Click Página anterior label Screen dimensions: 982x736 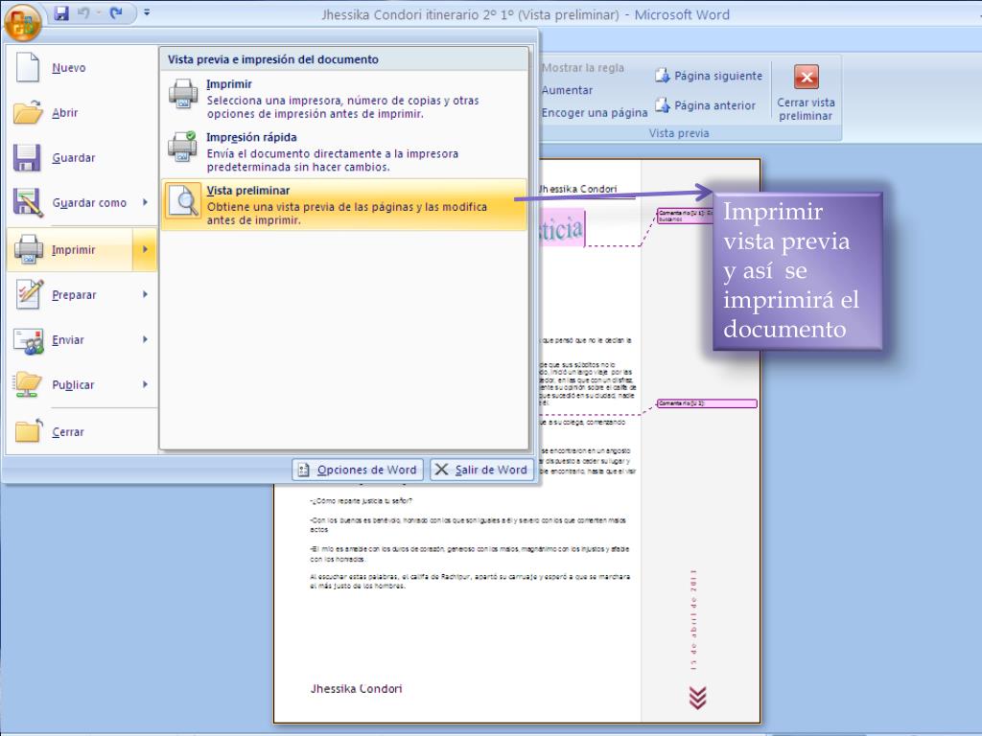(x=714, y=105)
